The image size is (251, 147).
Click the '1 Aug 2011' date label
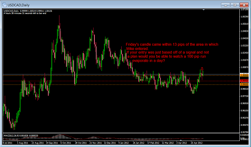[22, 143]
